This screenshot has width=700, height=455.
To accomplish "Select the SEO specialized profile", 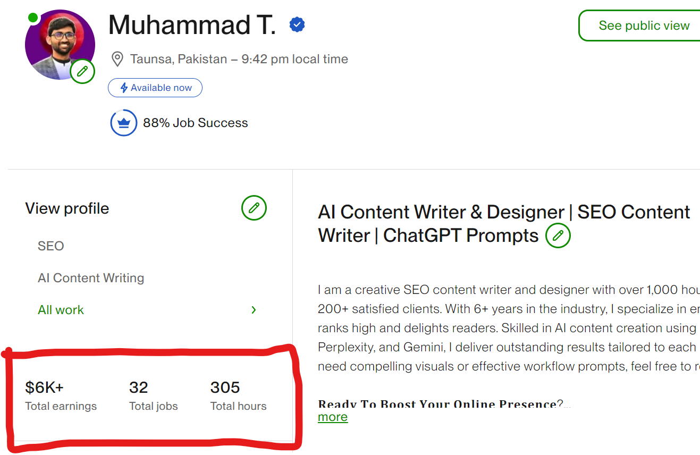I will point(50,246).
